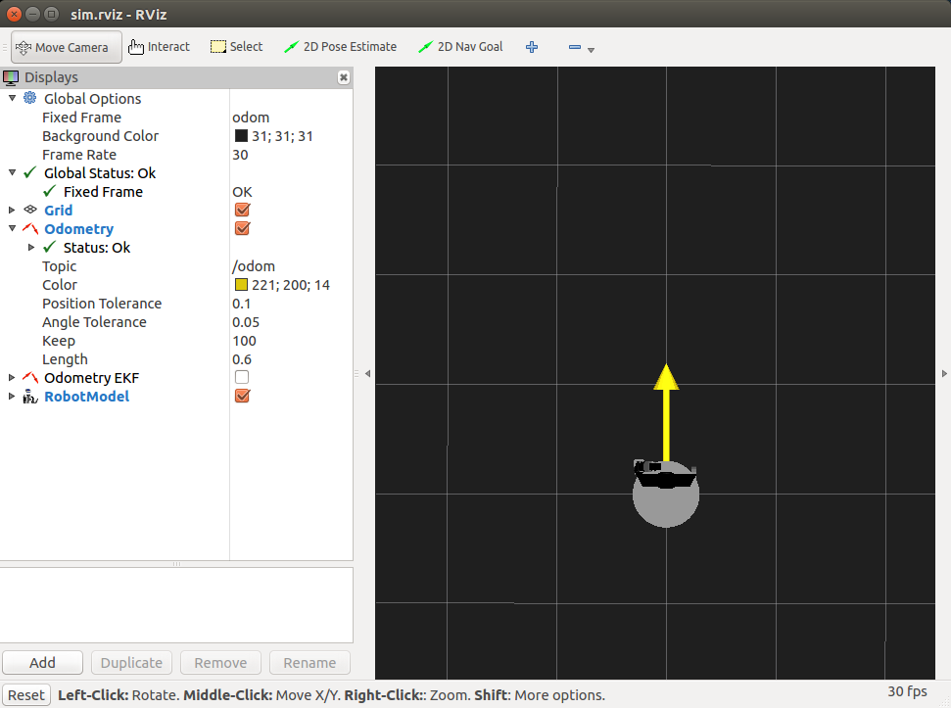Click the Add display button

coord(42,663)
